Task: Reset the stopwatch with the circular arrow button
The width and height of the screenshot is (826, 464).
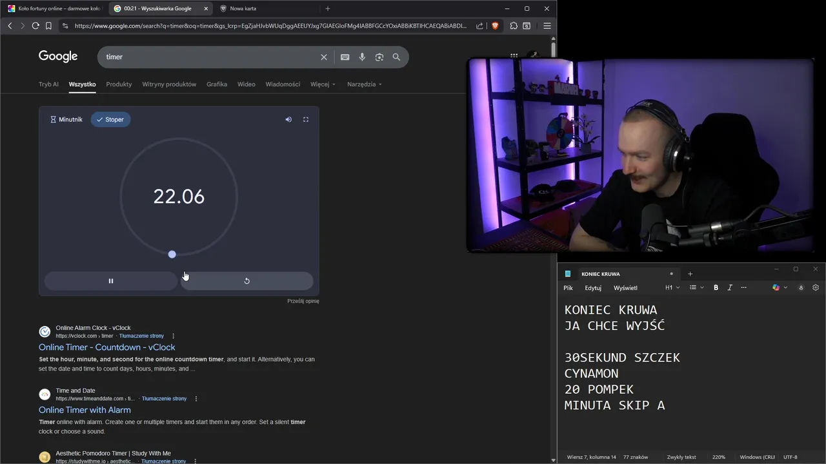Action: point(247,281)
